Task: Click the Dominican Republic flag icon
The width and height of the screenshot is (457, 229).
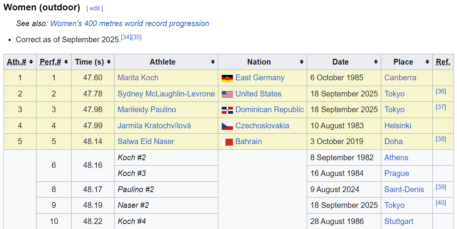Action: [227, 110]
